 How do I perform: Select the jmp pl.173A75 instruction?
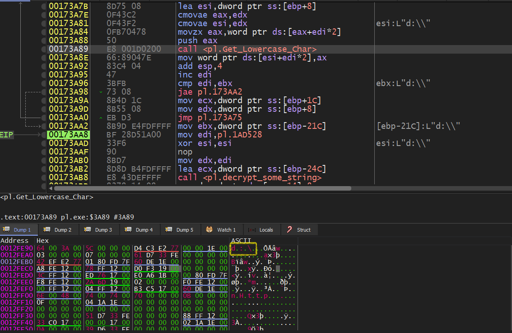[x=210, y=118]
